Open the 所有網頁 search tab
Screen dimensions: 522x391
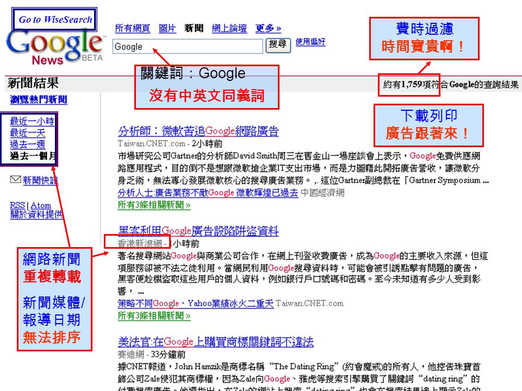132,28
